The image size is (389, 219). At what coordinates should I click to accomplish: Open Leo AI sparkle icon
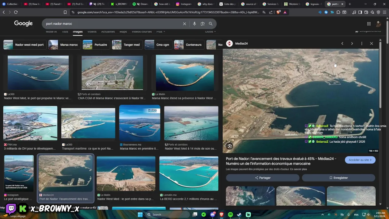[x=372, y=12]
